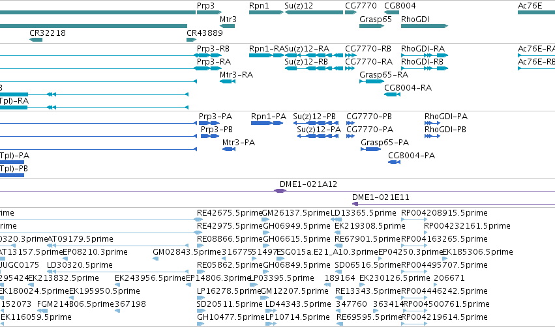Click the CR43889 gene label
Screen dimensions: 555x327
[x=205, y=33]
